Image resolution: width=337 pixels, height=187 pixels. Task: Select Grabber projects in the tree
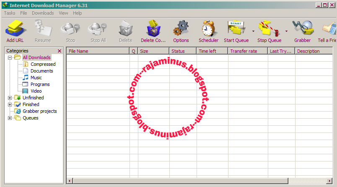(x=40, y=111)
